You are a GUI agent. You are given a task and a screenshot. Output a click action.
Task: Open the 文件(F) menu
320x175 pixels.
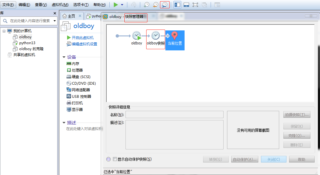click(x=8, y=5)
